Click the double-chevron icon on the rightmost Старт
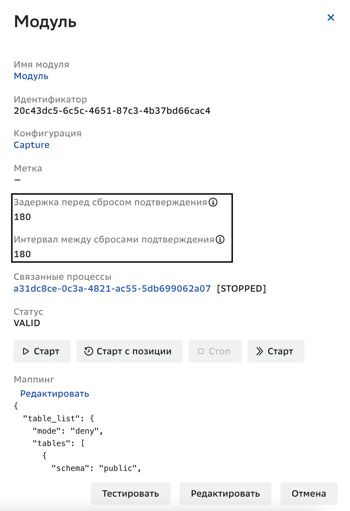Viewport: 350px width, 511px height. pyautogui.click(x=260, y=351)
